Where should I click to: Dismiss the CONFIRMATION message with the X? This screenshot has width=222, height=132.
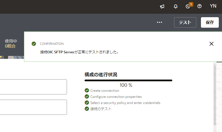[x=211, y=44]
